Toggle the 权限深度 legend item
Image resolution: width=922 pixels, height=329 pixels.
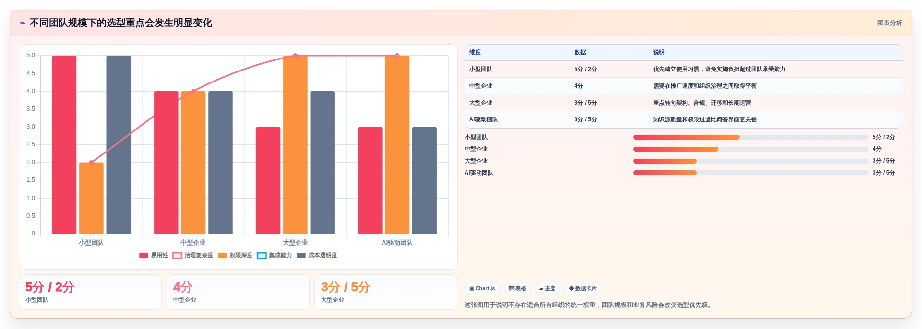[235, 255]
